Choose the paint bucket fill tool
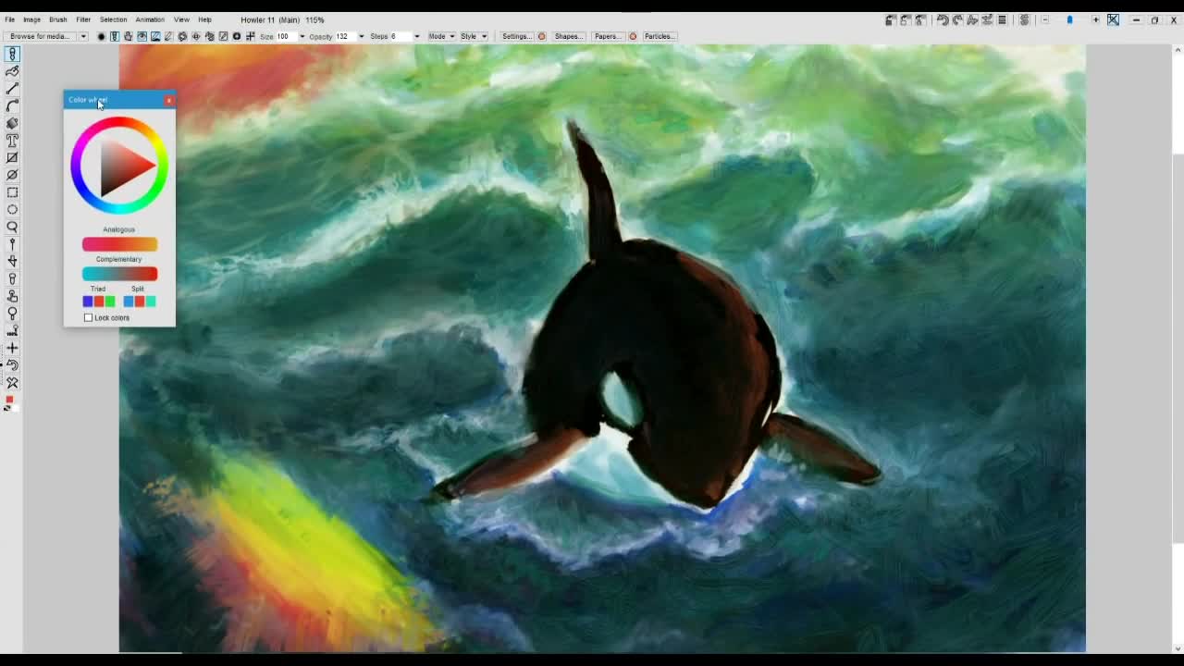The height and width of the screenshot is (666, 1184). [12, 123]
